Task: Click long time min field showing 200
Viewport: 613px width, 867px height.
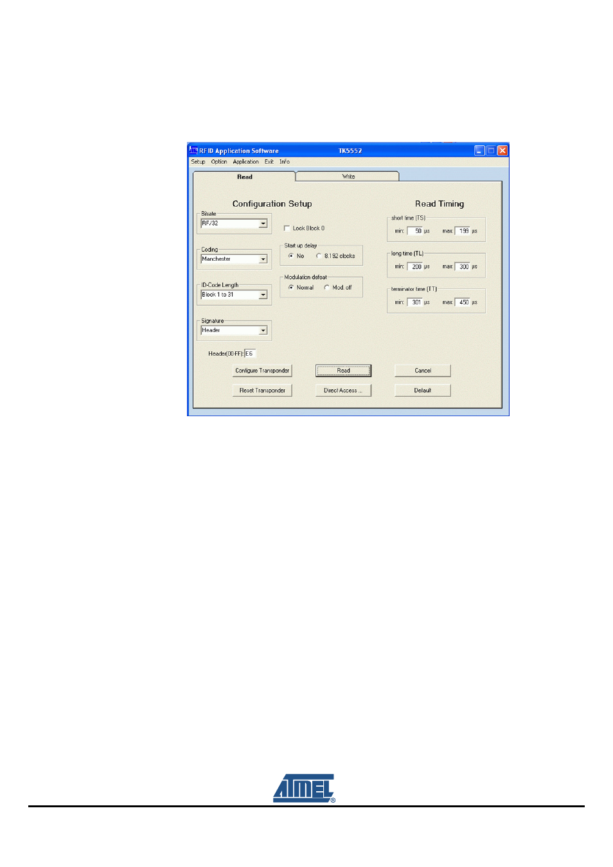Action: [415, 267]
